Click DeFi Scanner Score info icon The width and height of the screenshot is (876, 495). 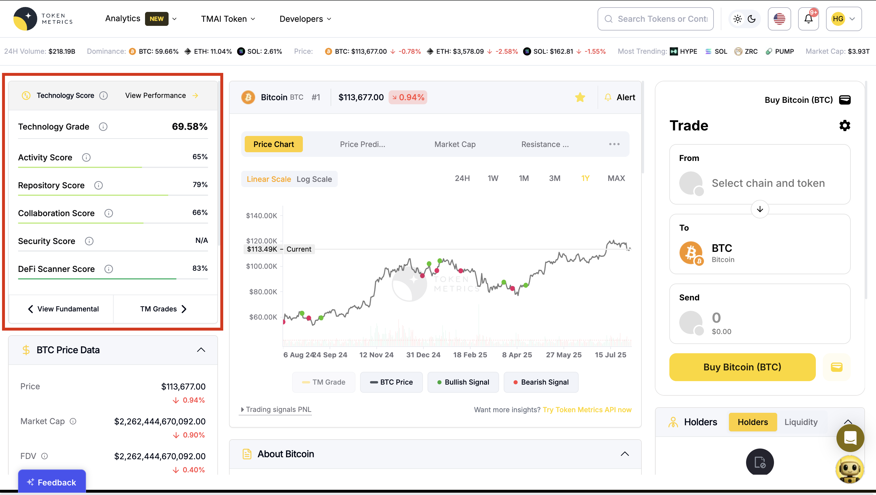109,269
